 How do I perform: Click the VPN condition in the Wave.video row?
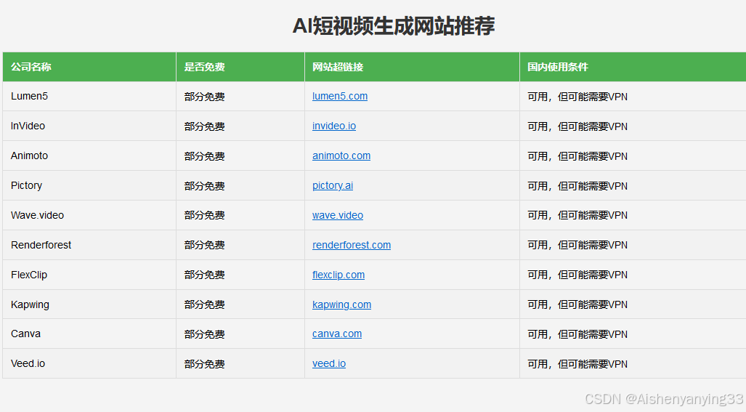[577, 216]
